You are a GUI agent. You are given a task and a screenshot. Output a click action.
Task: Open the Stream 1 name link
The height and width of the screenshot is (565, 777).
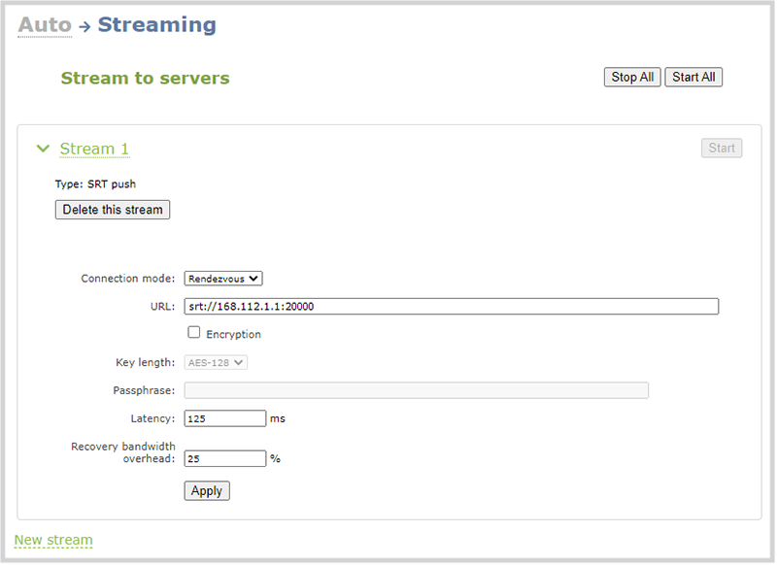click(x=94, y=149)
